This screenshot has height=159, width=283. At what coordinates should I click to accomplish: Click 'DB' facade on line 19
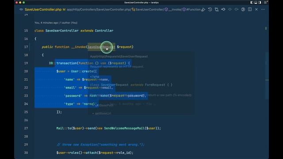(x=51, y=63)
